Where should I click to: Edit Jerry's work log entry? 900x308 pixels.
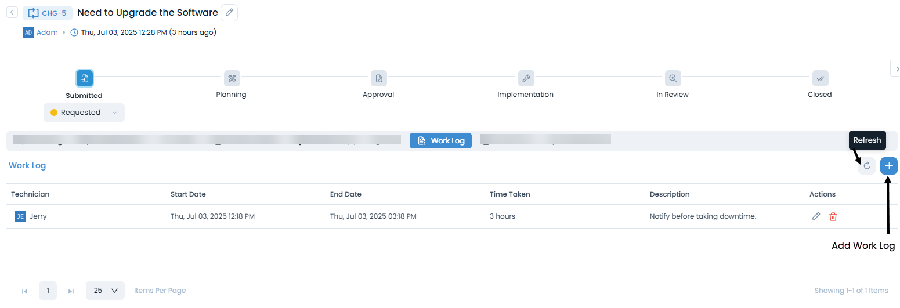[x=816, y=216]
